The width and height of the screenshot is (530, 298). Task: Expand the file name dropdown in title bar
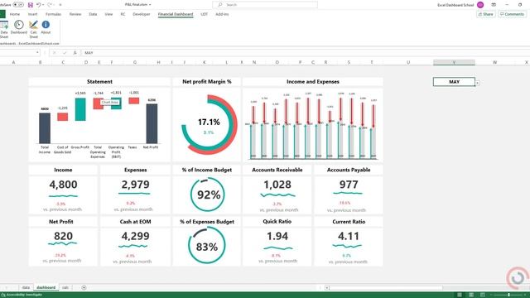pos(150,5)
